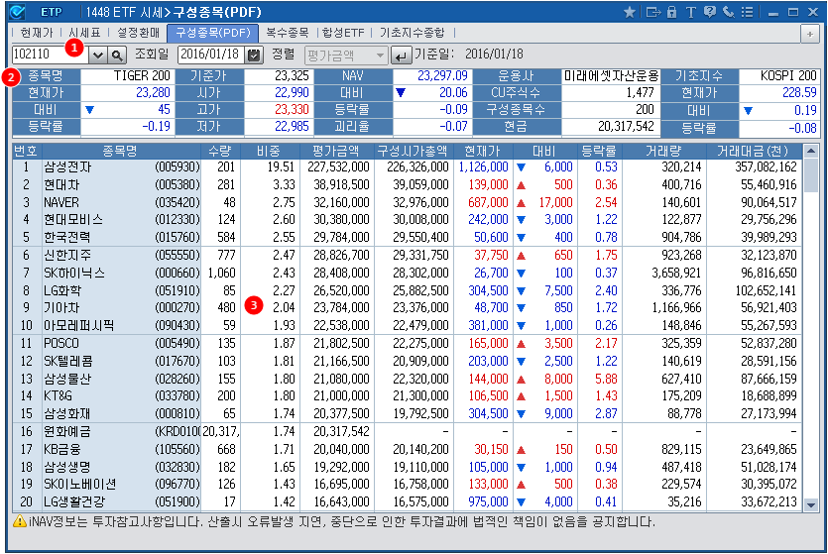This screenshot has height=554, width=828.
Task: Click the lock icon in title bar
Action: 671,12
